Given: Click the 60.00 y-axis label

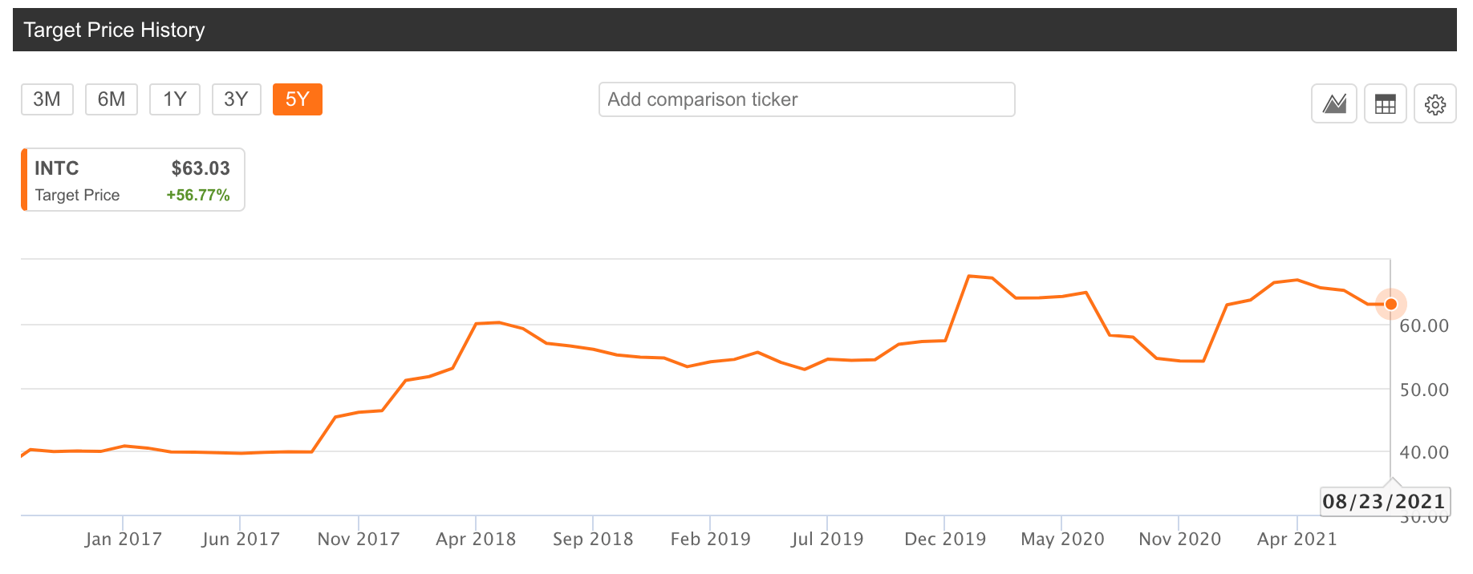Looking at the screenshot, I should [1424, 325].
